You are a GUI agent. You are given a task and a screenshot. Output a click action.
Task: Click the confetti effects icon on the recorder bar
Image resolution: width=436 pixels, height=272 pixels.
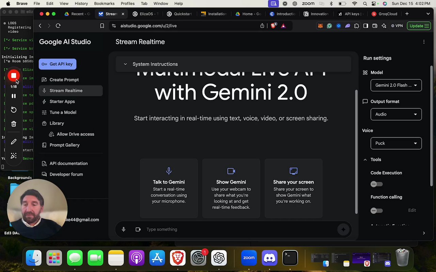pyautogui.click(x=14, y=156)
